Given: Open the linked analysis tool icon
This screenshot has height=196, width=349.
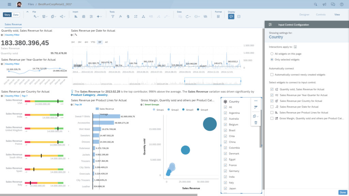Looking at the screenshot, I should [143, 16].
